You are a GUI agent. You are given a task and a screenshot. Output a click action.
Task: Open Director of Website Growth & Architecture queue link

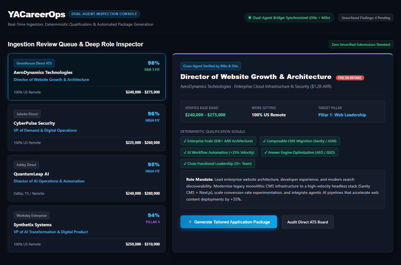click(51, 79)
